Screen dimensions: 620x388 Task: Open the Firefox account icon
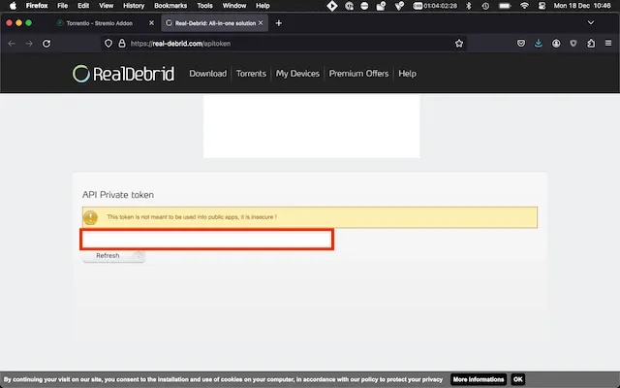556,44
